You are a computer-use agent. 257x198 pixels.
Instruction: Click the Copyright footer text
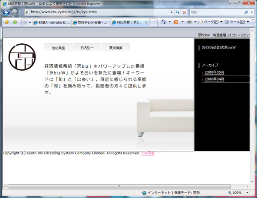pos(72,153)
